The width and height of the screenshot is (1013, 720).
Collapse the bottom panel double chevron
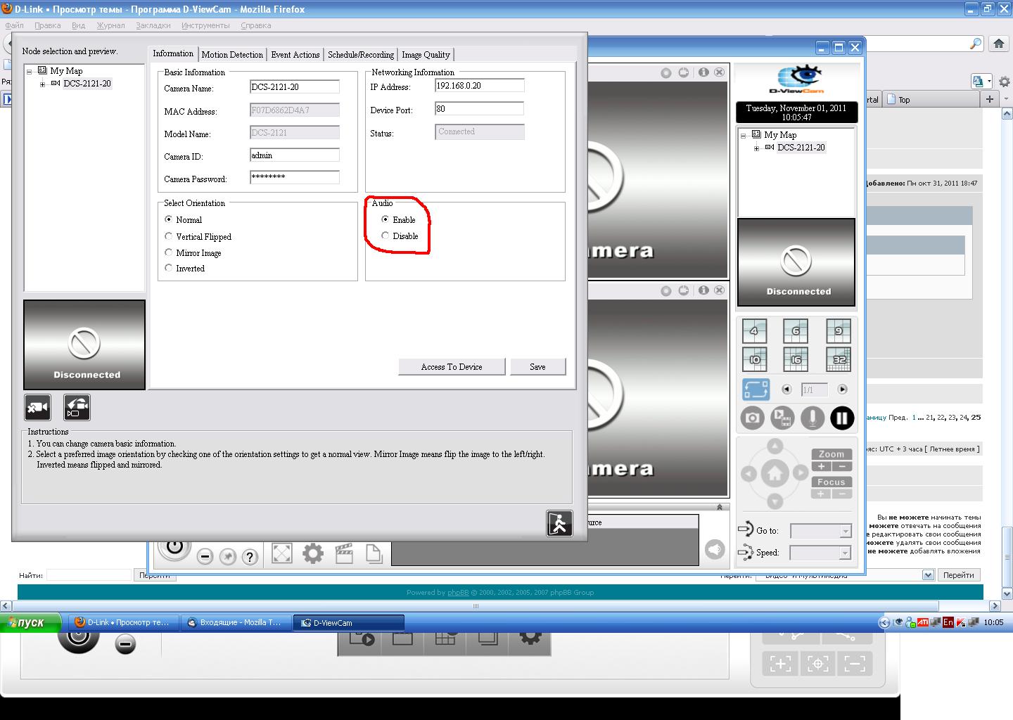pos(720,507)
